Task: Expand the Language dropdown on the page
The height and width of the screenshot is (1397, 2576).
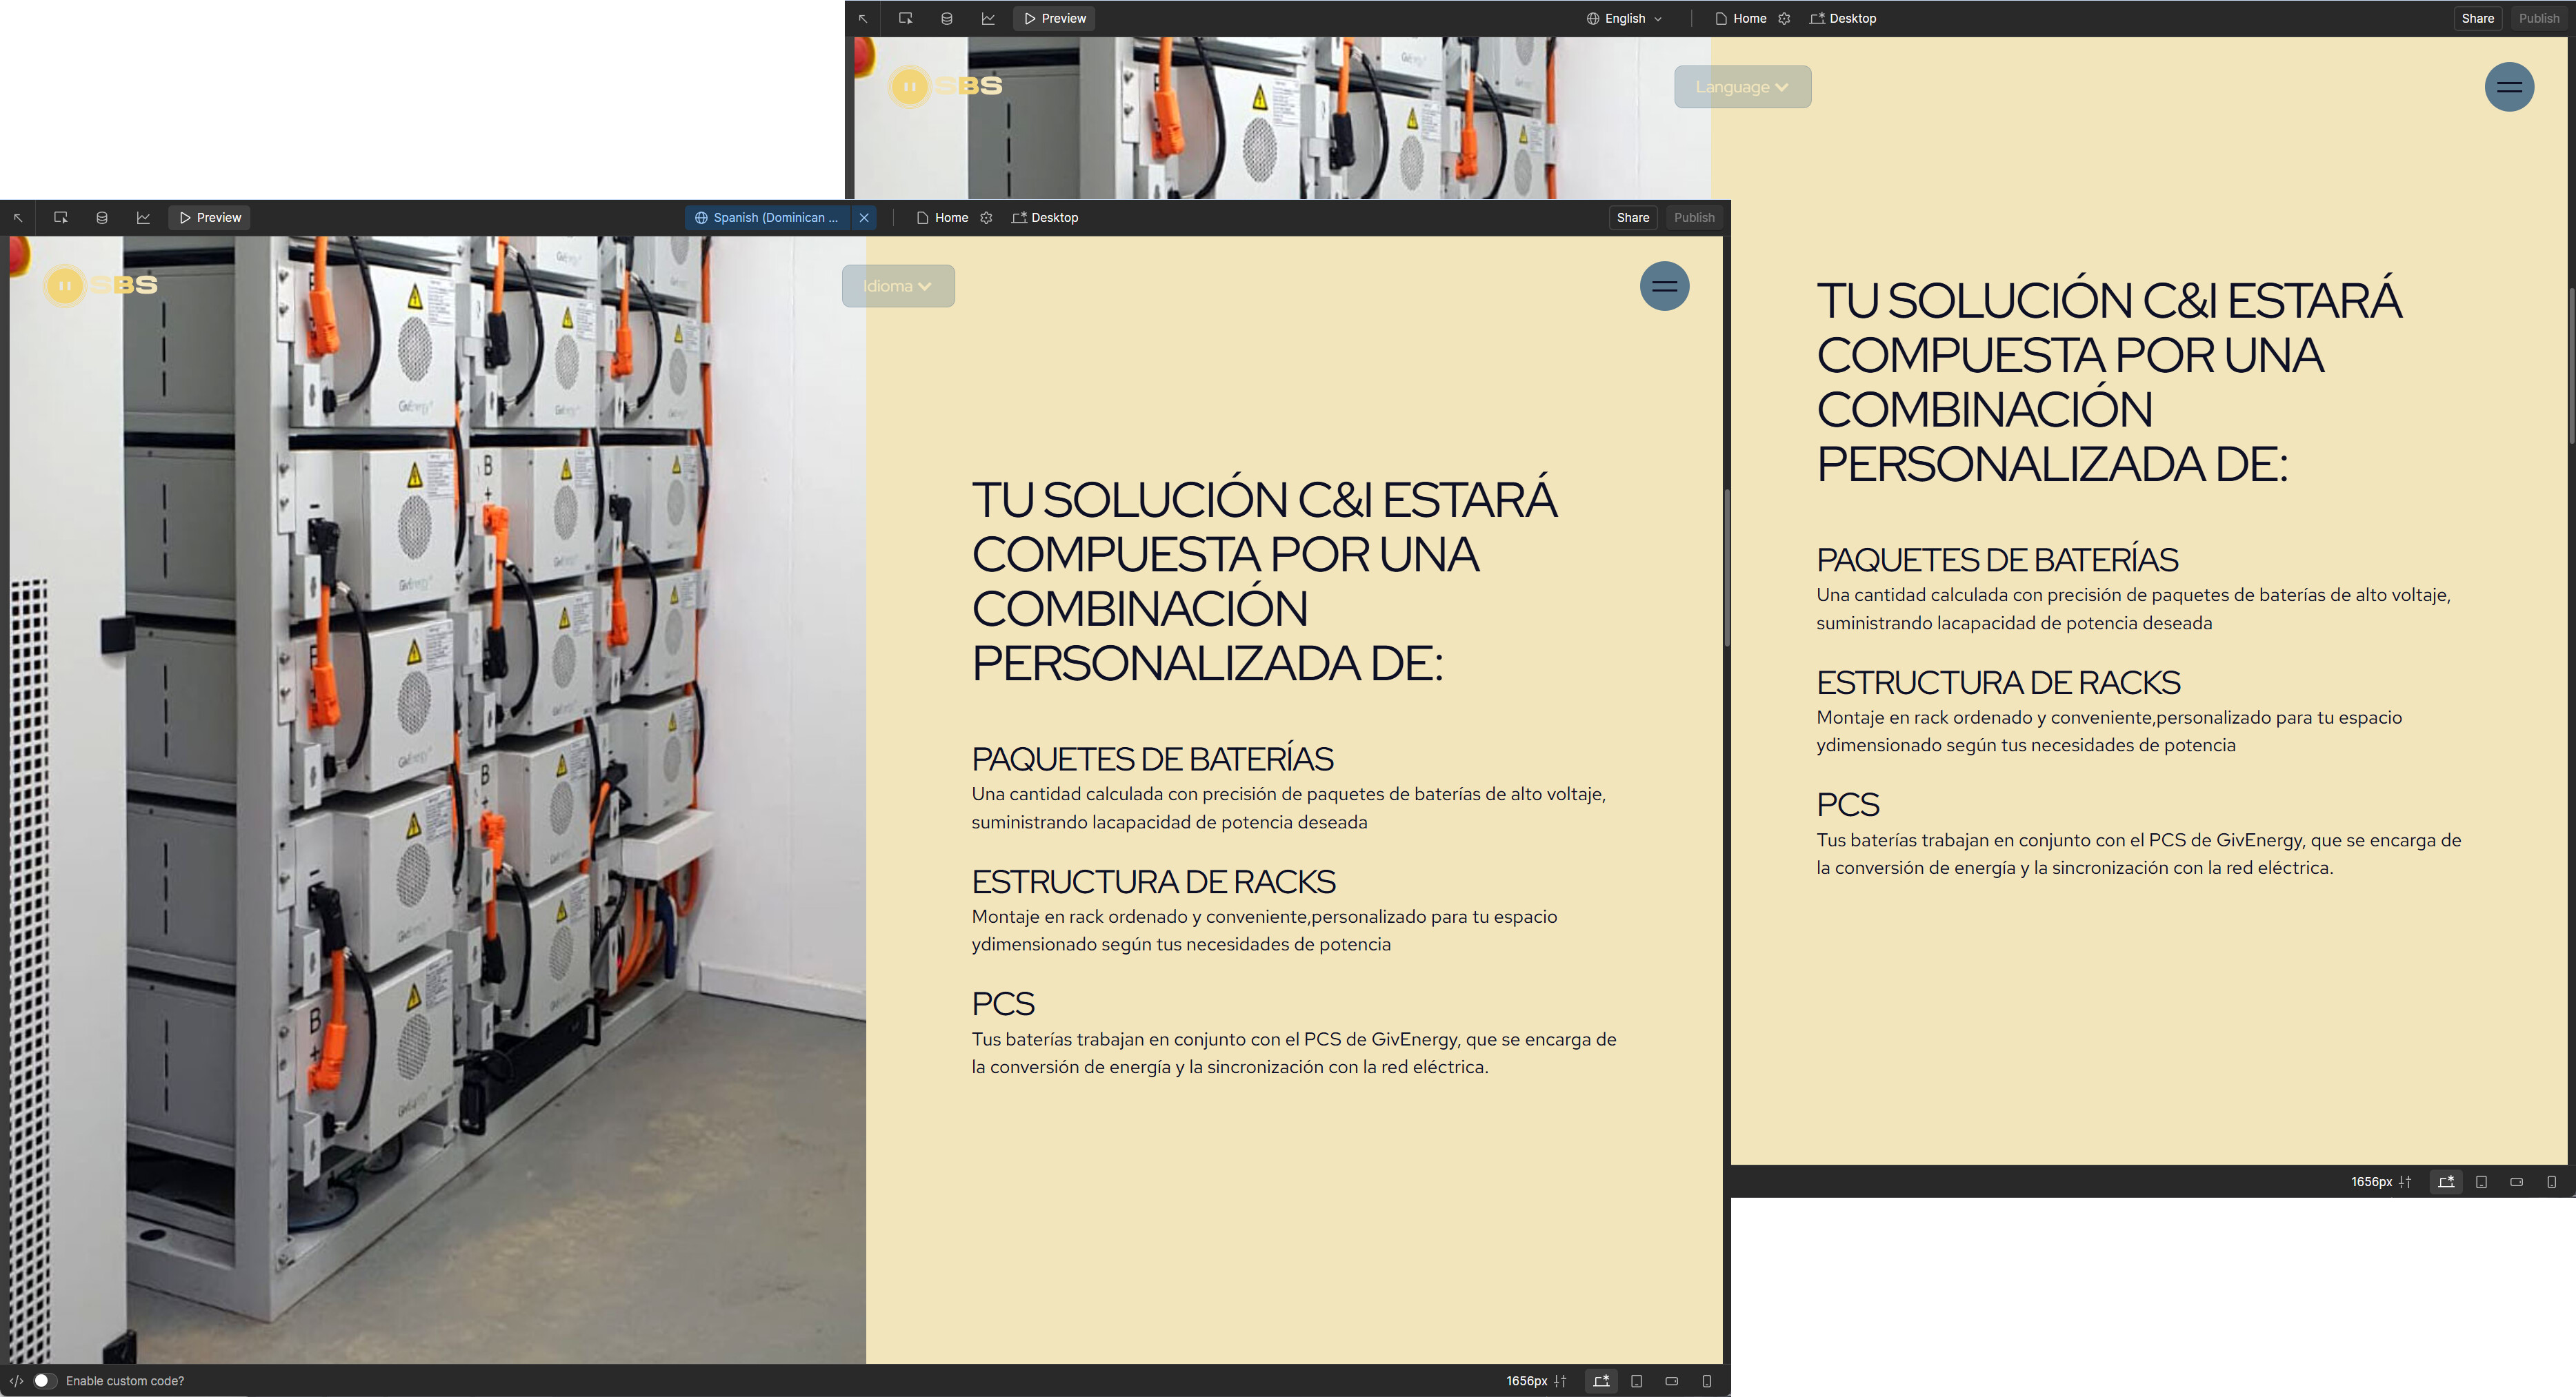Action: click(x=1741, y=87)
